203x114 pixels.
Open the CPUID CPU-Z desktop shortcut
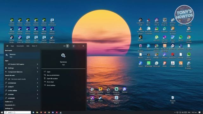(156, 22)
